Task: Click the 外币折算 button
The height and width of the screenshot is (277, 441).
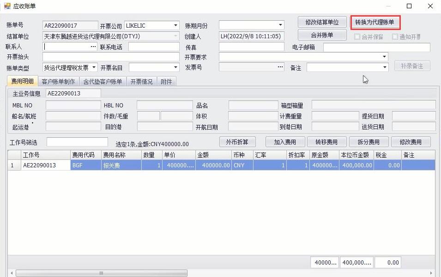Action: coord(237,142)
